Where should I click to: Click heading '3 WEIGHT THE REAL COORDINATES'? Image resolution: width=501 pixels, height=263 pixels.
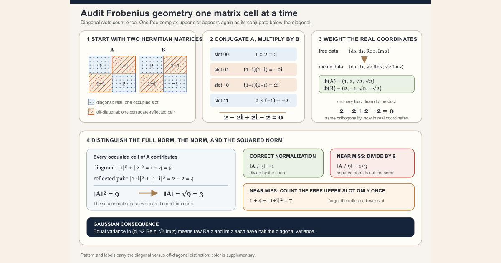pos(368,39)
